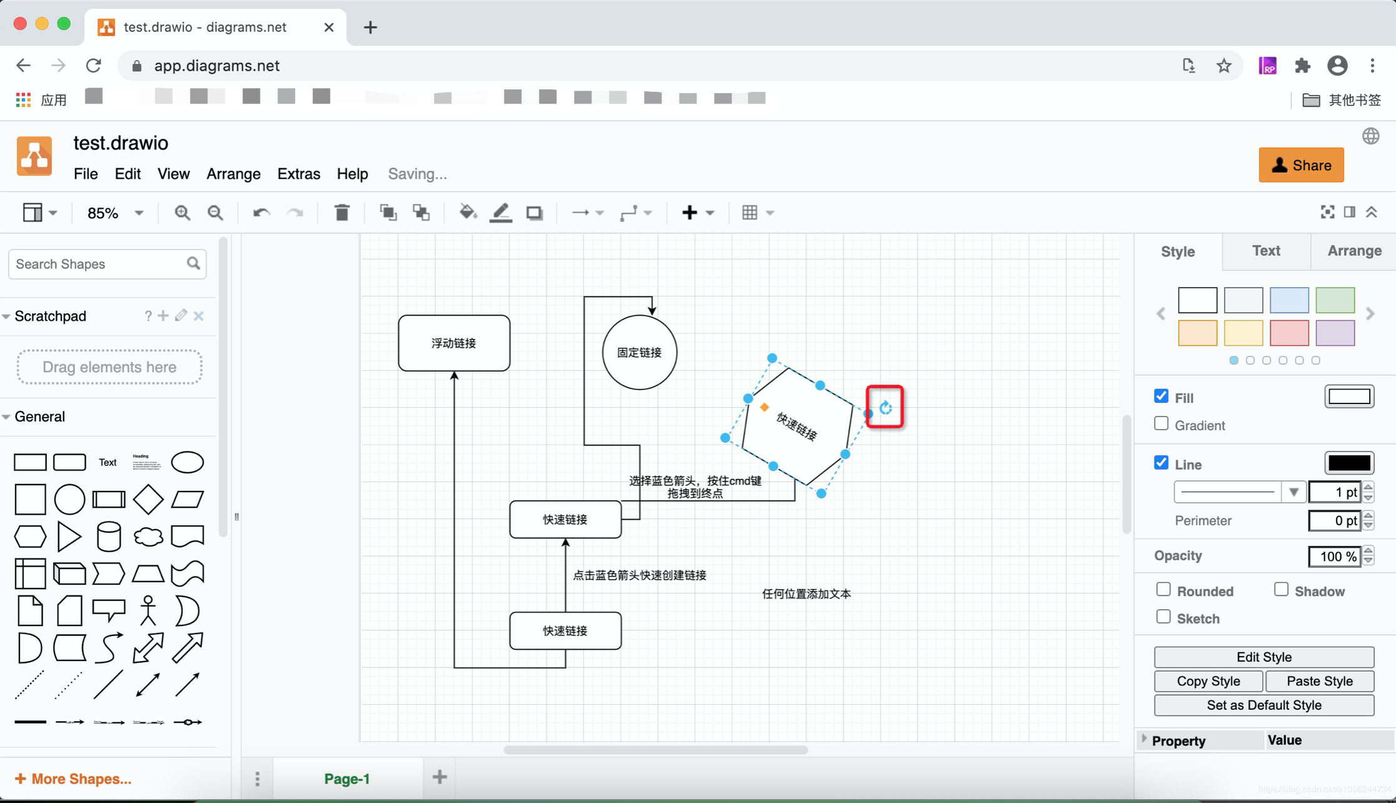Click the Zoom In magnifier icon
The width and height of the screenshot is (1396, 803).
click(x=182, y=213)
